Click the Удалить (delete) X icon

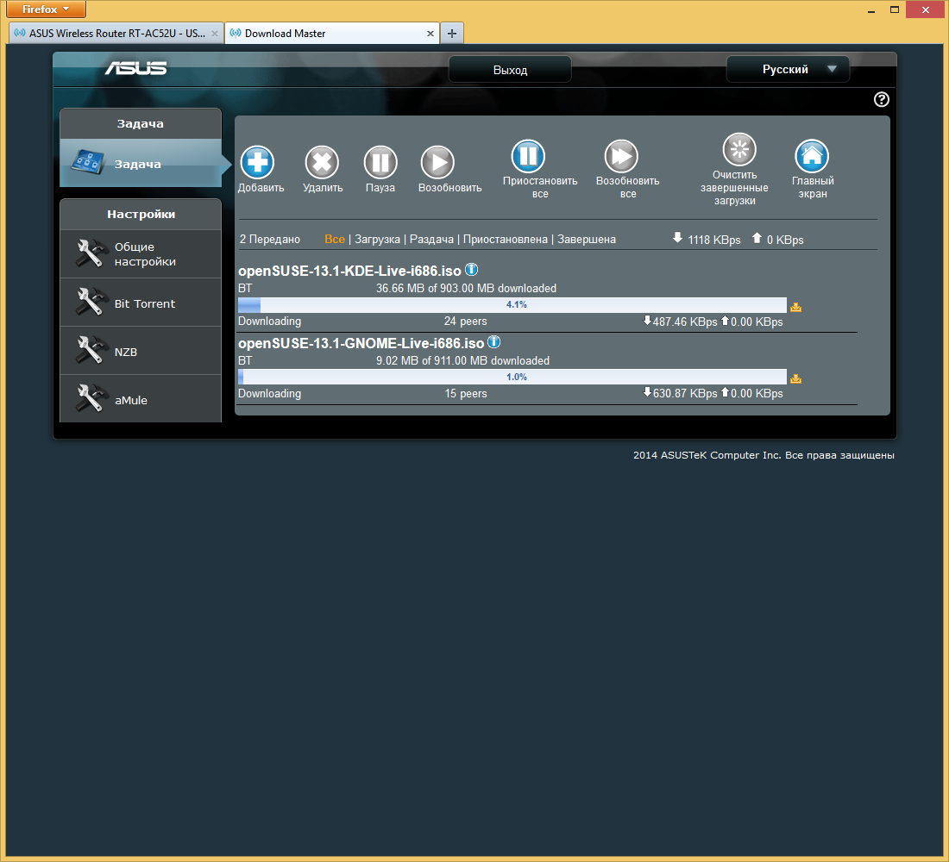click(322, 162)
